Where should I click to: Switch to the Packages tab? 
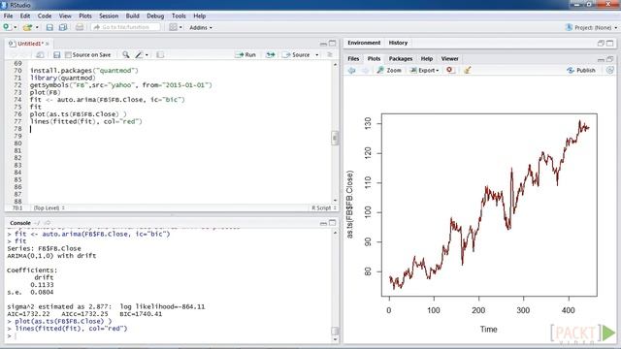tap(401, 58)
